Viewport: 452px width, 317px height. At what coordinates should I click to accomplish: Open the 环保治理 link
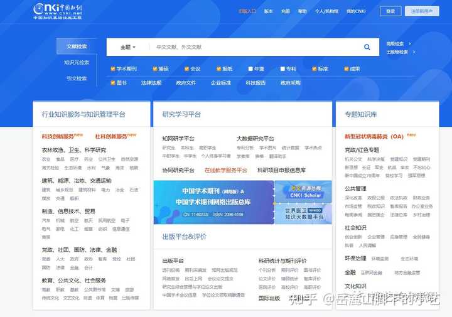tap(355, 258)
